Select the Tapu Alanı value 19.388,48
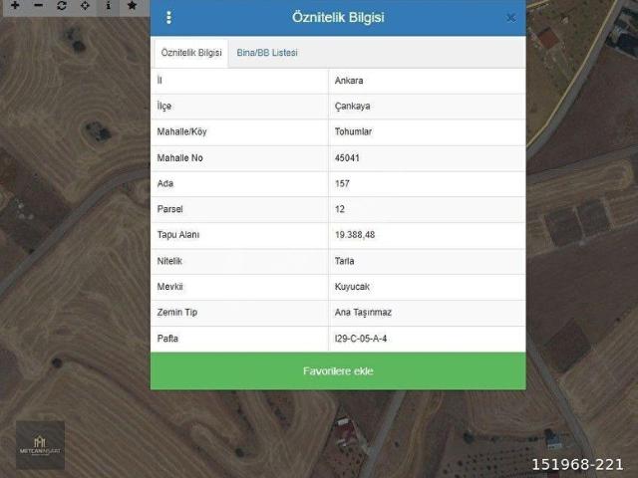This screenshot has width=638, height=478. click(x=355, y=235)
